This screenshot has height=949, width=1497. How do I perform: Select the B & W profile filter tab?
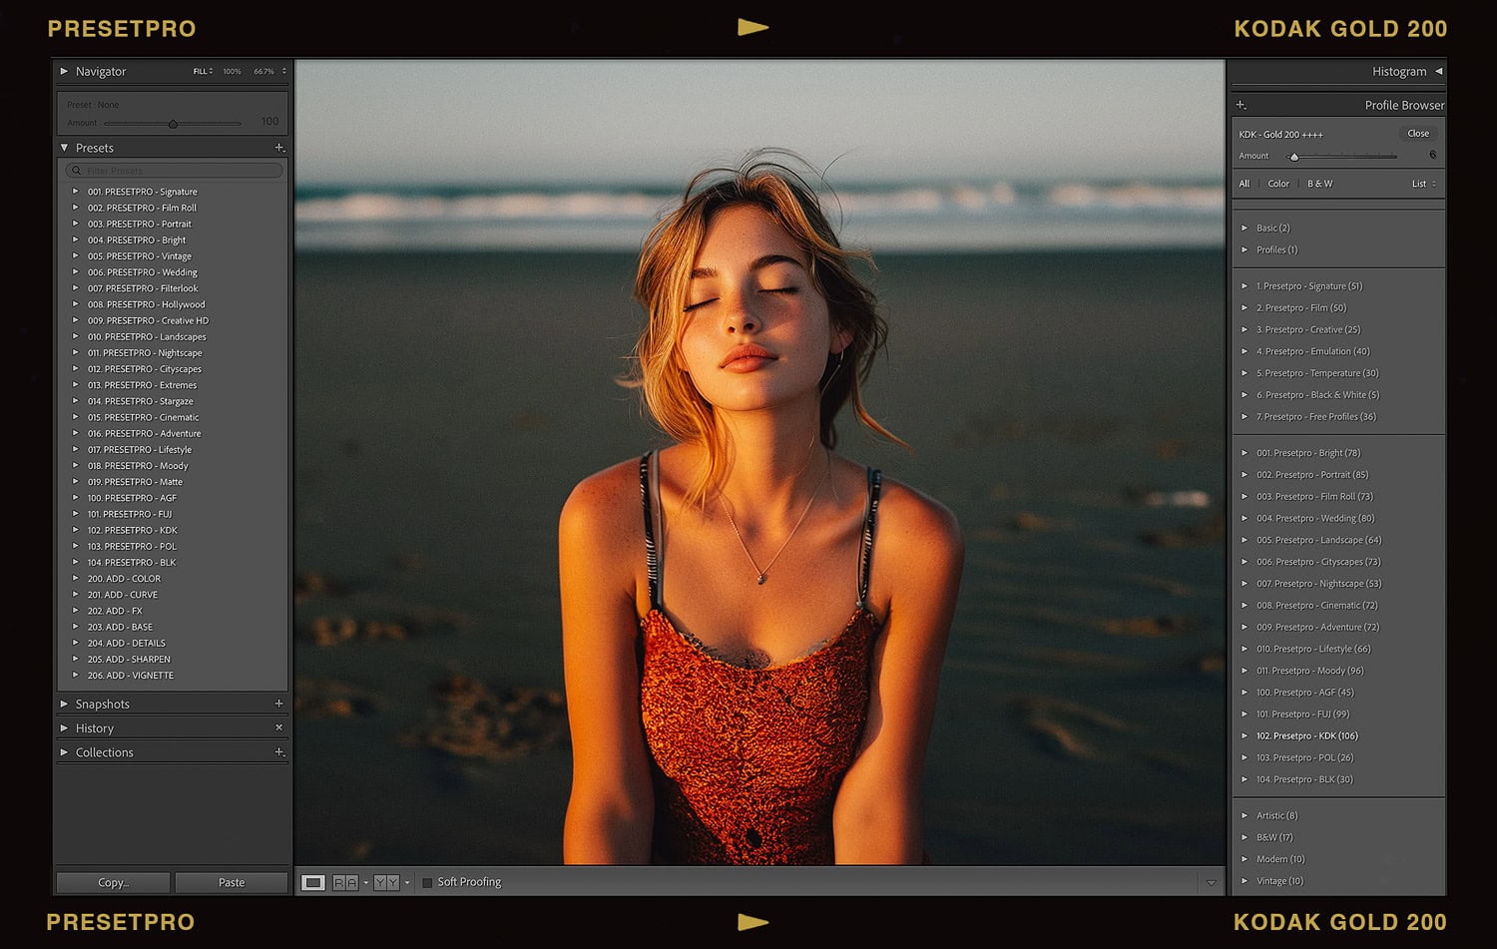[1319, 184]
